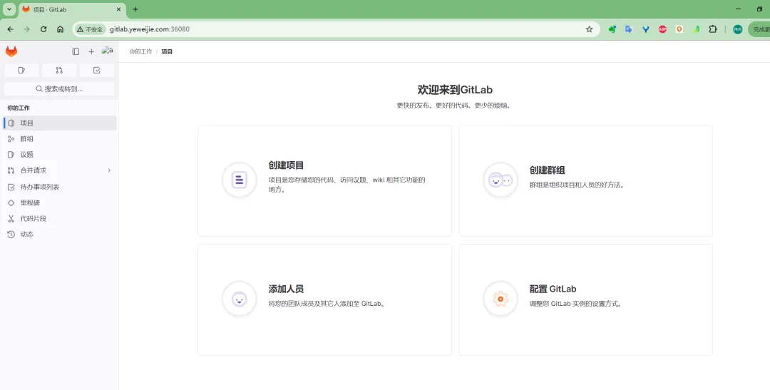Toggle the sidebar collapse icon
Image resolution: width=770 pixels, height=390 pixels.
point(76,51)
